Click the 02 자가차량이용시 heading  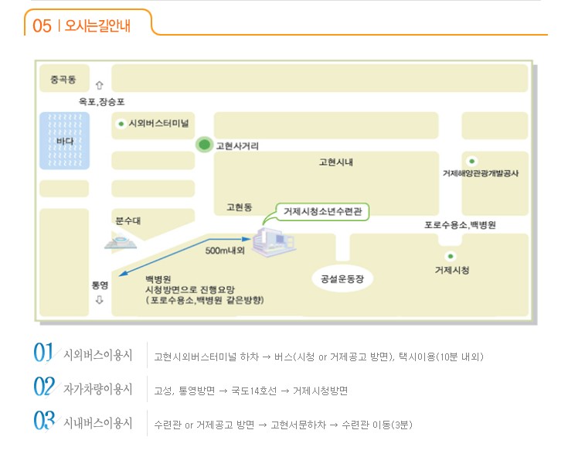83,388
